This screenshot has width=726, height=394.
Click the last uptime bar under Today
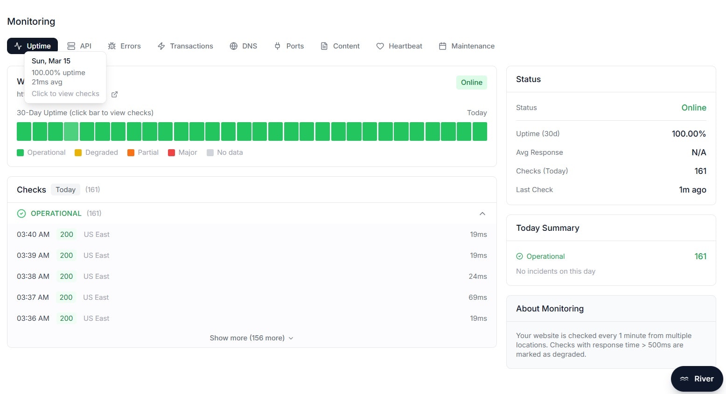coord(480,131)
